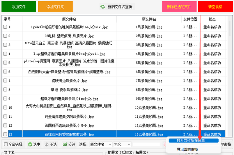Tick the checkbox for row 9

(5, 98)
